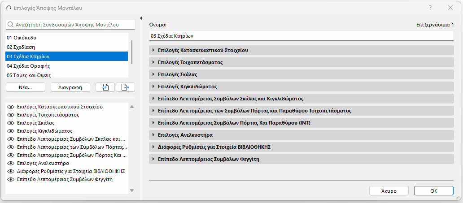Expand Διάφορες Ρυθμίσεις για Στοιχεία ΒΙΒΛΙΟΘΗΚΗΣ panel
Viewport: 463px width, 203px height.
(x=153, y=147)
